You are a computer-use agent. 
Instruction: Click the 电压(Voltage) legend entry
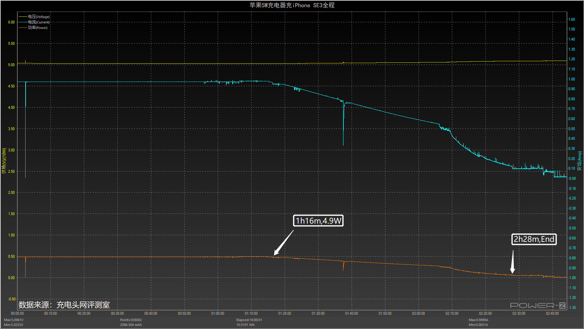coord(34,17)
